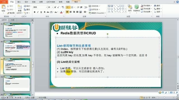This screenshot has height=100, width=179.
Task: Toggle center text alignment
Action: (x=71, y=12)
